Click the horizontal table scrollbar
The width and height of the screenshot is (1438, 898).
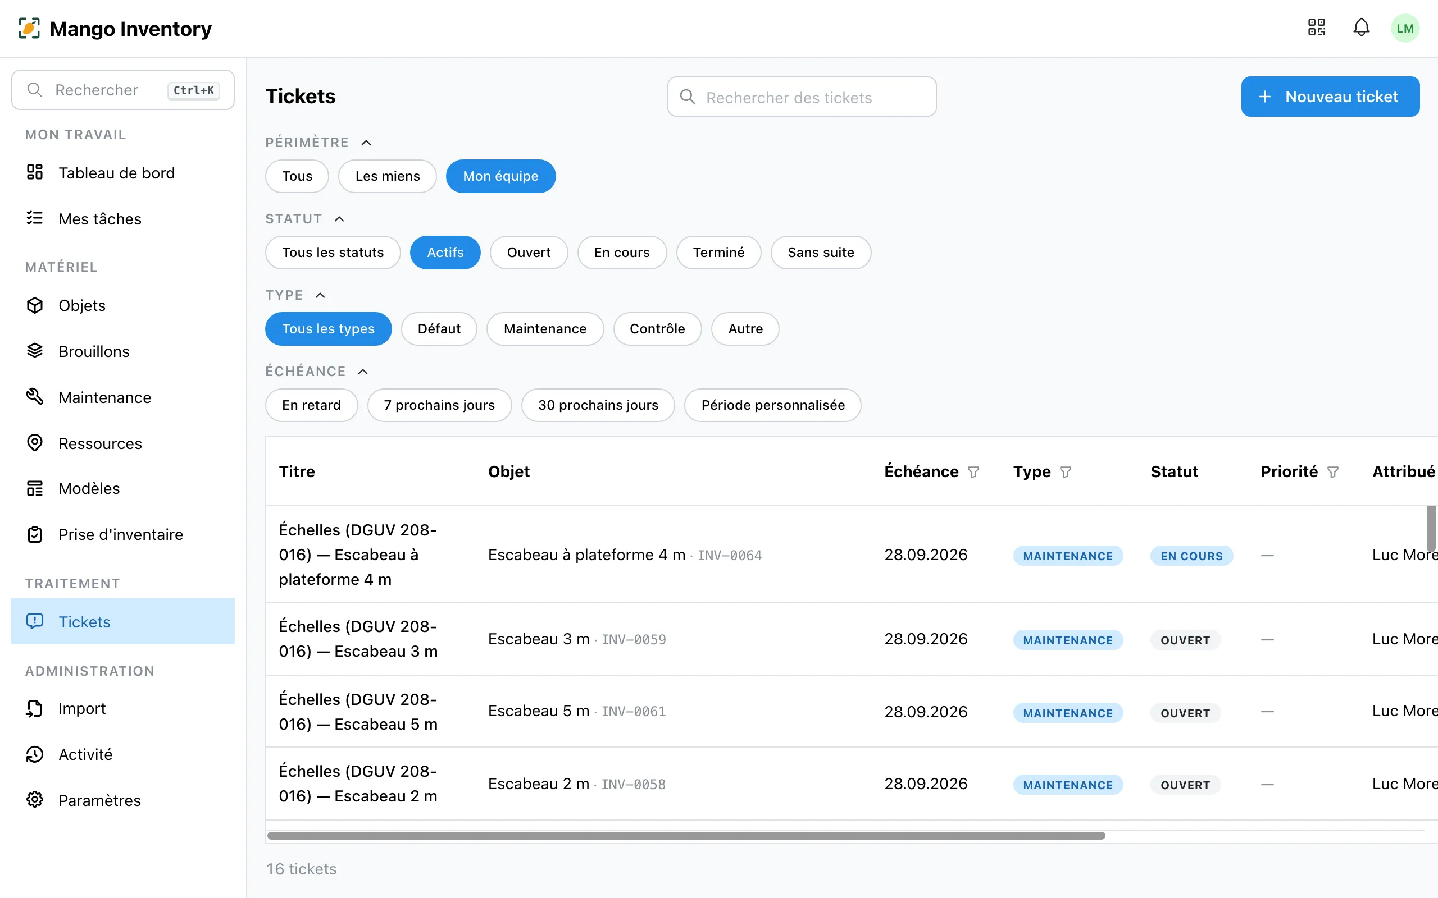click(x=686, y=836)
